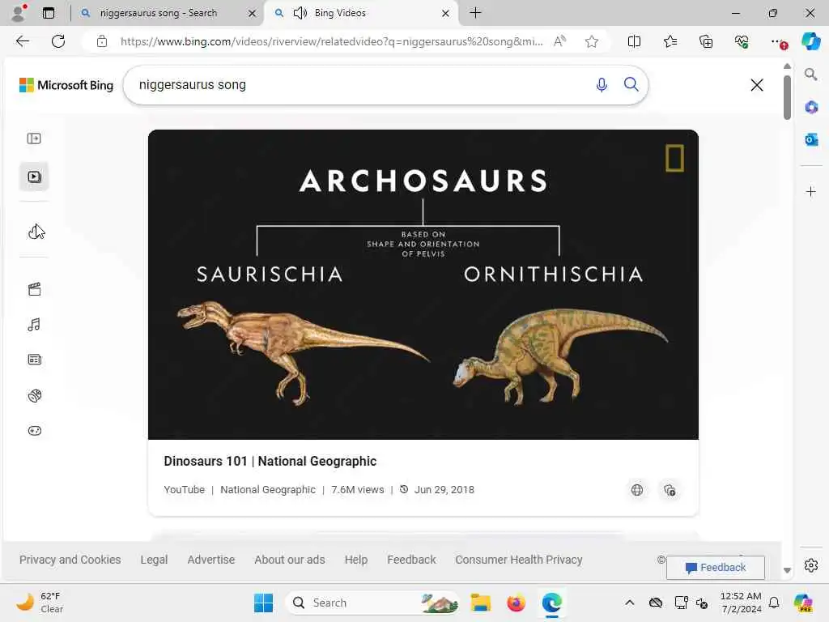Open the Music videos category
Viewport: 829px width, 622px height.
(x=34, y=324)
